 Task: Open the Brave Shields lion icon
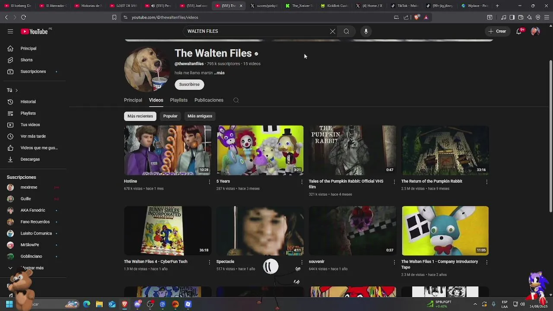coord(416,17)
